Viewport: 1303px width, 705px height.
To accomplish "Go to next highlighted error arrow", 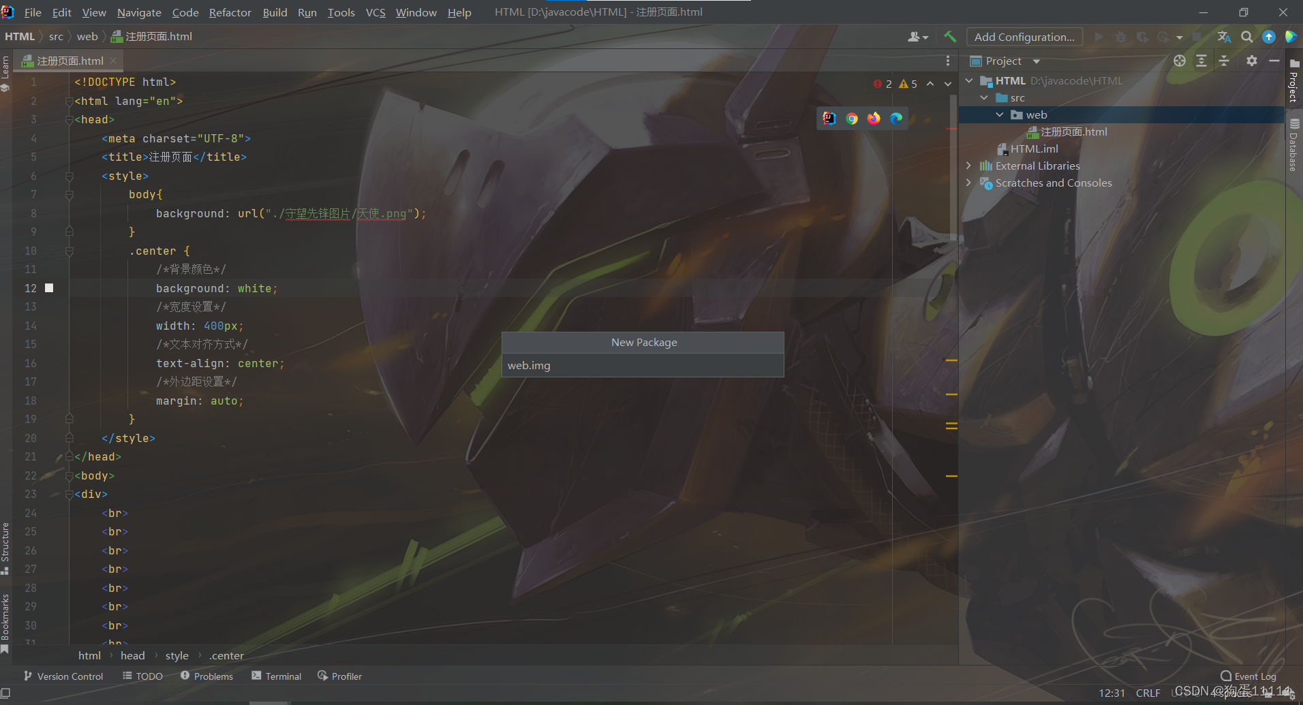I will click(948, 84).
